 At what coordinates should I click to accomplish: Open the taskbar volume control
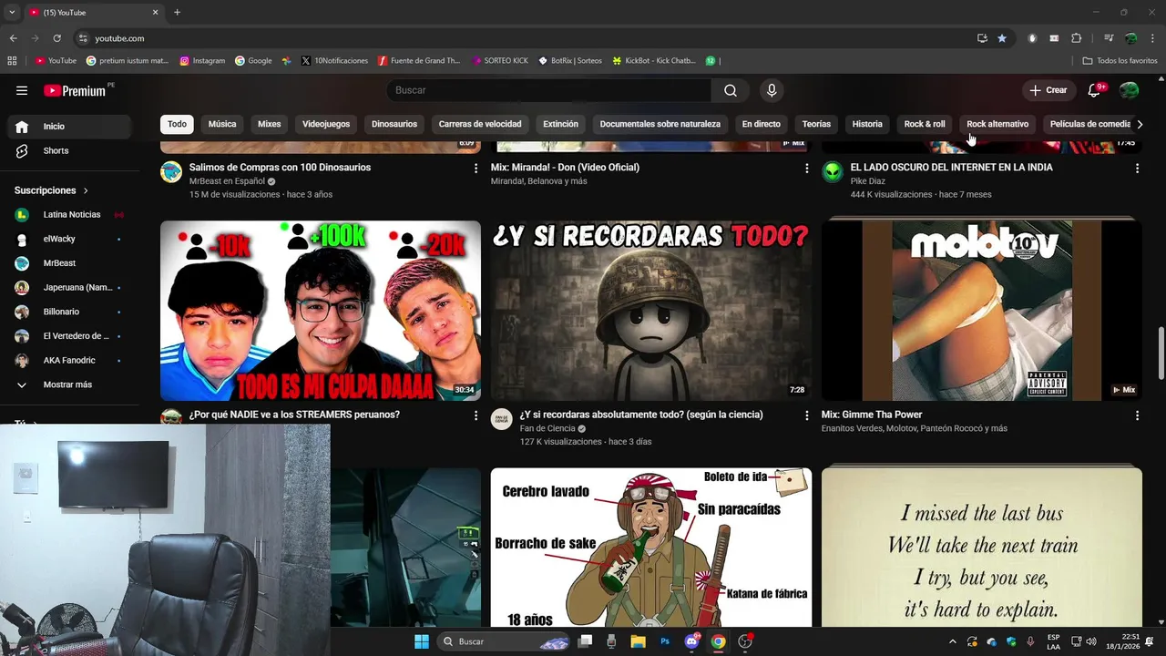click(1091, 641)
